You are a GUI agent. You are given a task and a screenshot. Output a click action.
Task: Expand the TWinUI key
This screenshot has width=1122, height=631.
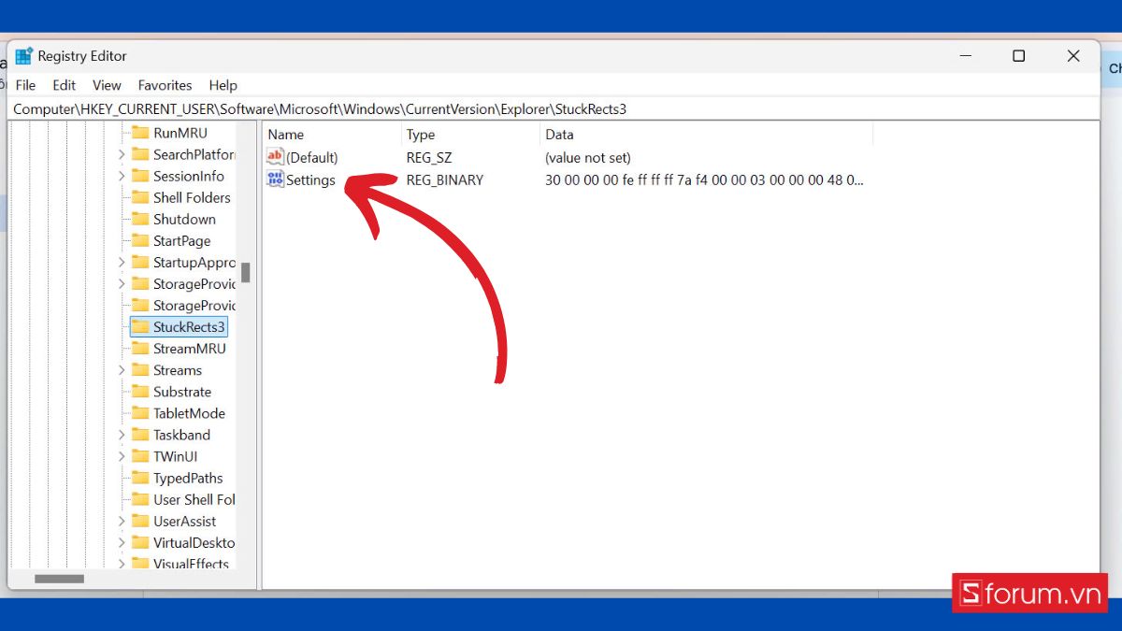pos(122,456)
